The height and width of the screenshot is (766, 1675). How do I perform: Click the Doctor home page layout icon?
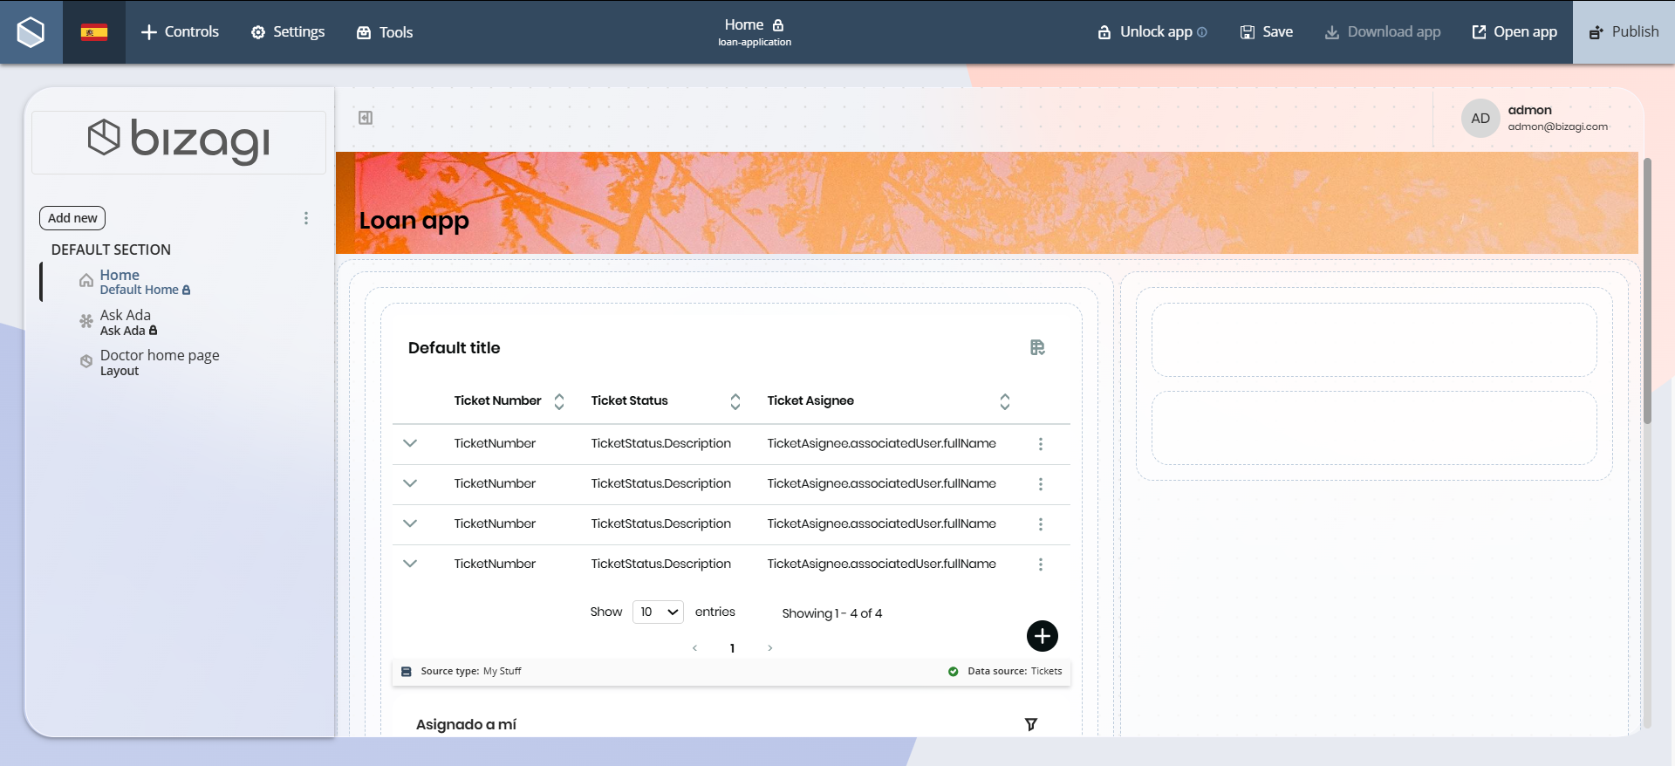pyautogui.click(x=86, y=361)
